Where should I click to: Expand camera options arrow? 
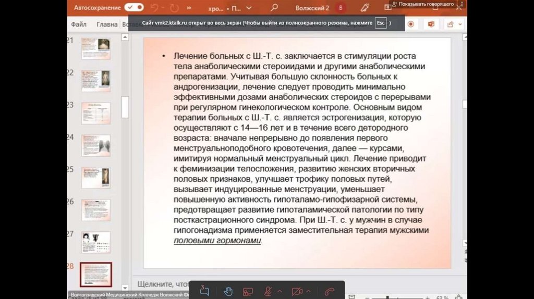coord(309,291)
